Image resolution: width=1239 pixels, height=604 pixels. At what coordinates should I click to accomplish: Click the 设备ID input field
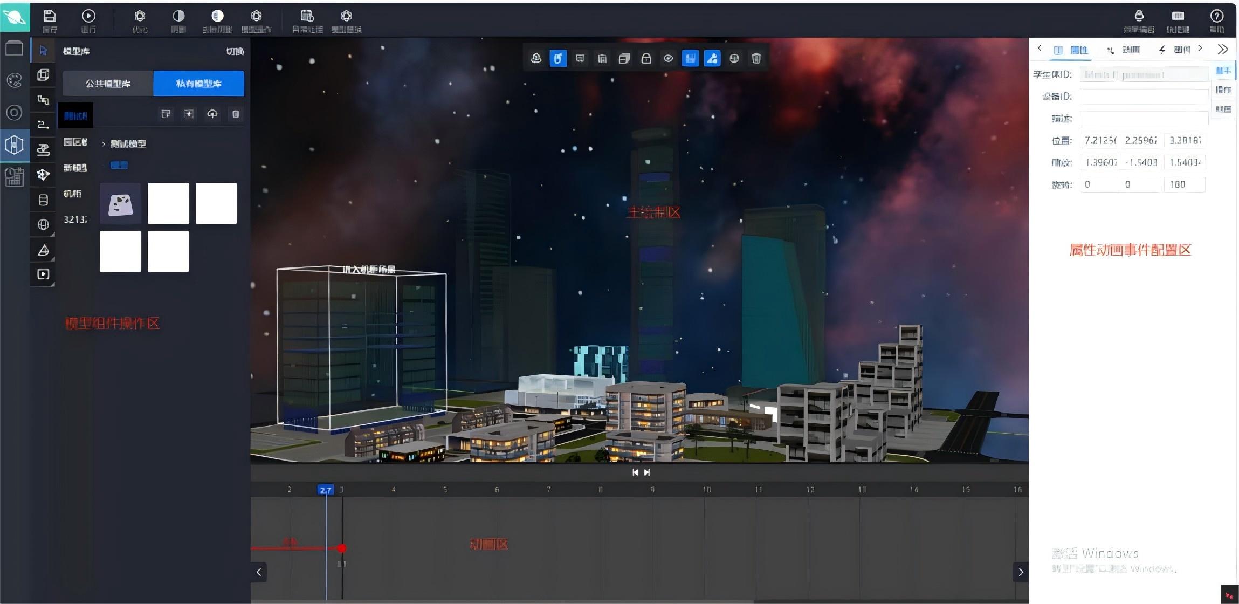(x=1143, y=97)
